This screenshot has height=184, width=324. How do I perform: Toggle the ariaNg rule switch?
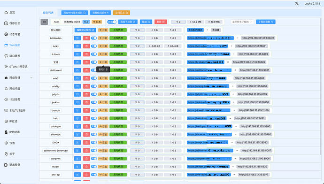[x=94, y=86]
